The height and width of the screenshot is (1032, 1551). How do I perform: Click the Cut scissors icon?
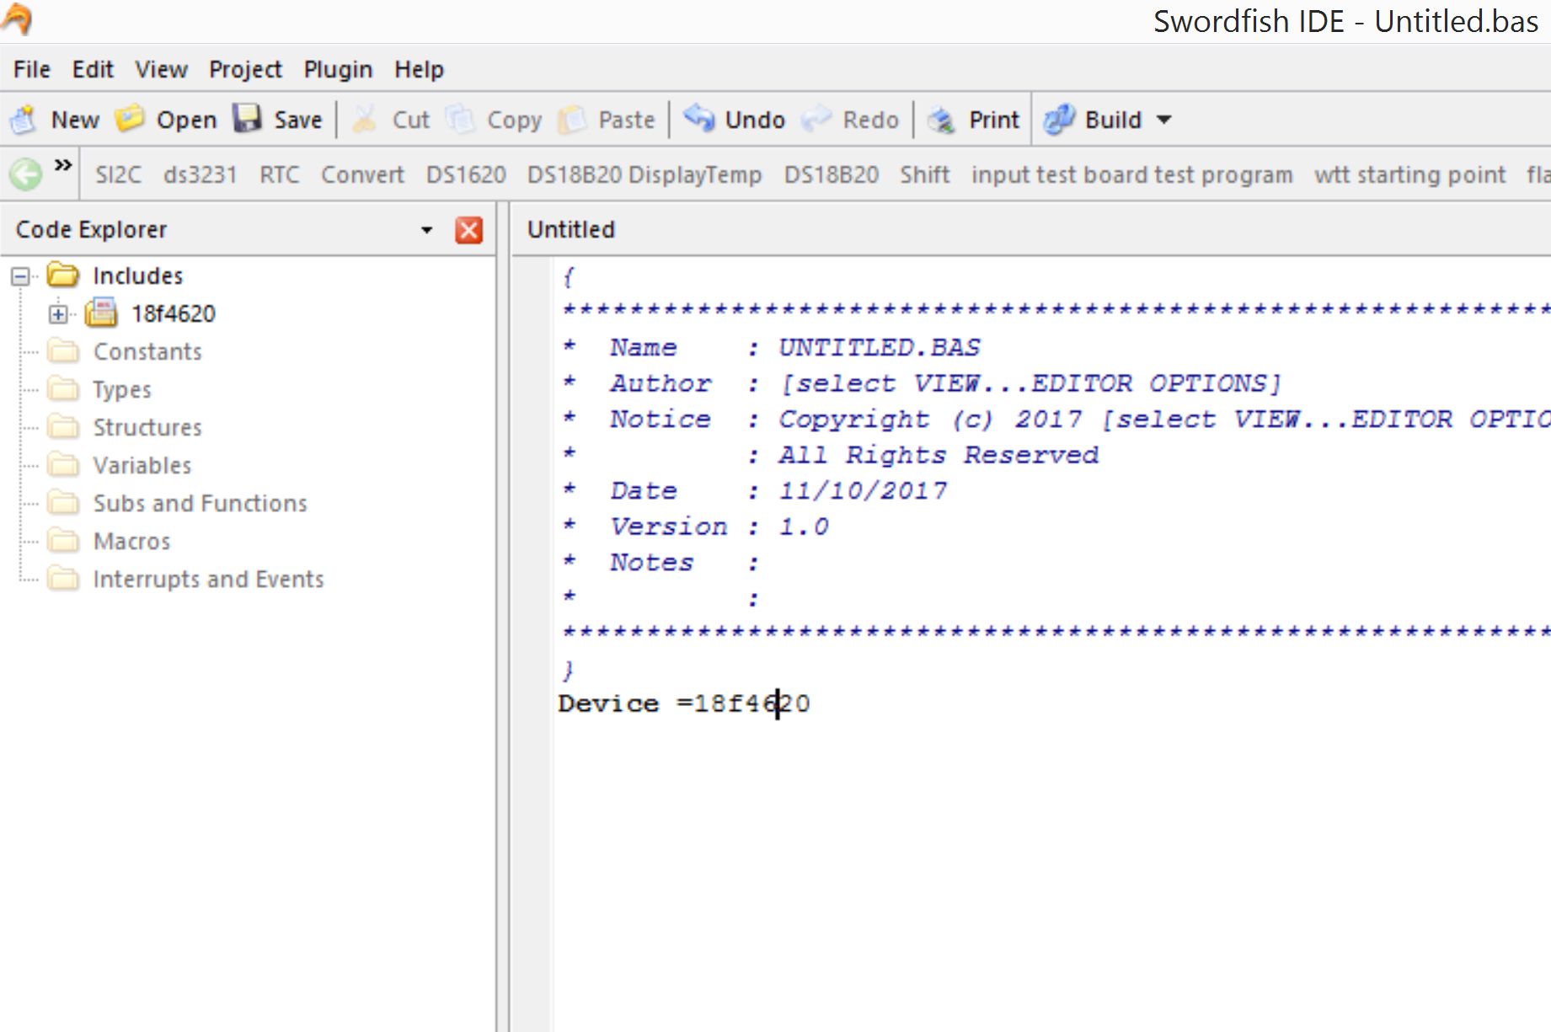coord(364,120)
